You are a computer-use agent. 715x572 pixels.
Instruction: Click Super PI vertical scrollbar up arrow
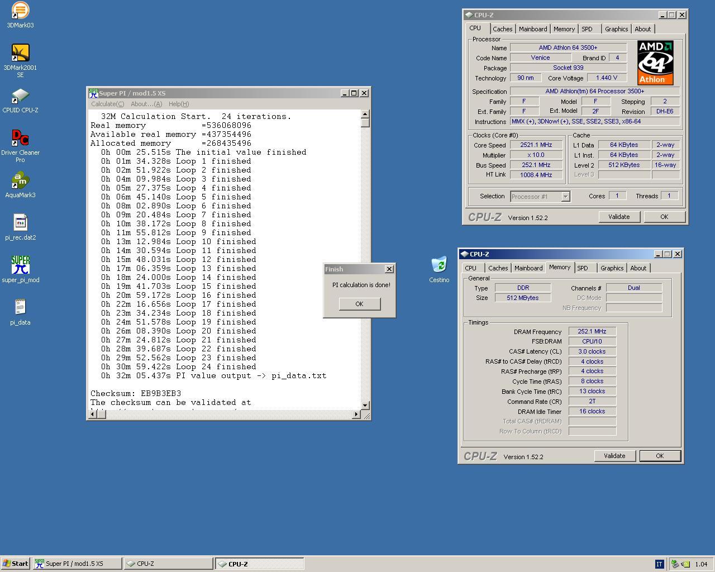(365, 115)
